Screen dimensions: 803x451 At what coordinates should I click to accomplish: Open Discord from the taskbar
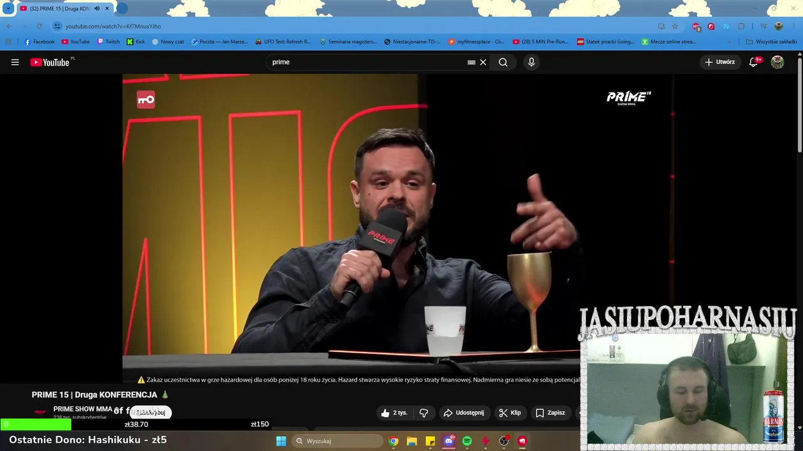click(x=449, y=441)
